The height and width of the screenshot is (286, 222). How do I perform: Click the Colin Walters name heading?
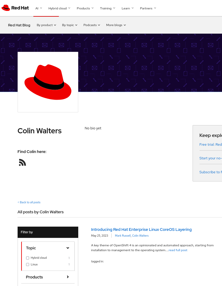click(x=39, y=131)
